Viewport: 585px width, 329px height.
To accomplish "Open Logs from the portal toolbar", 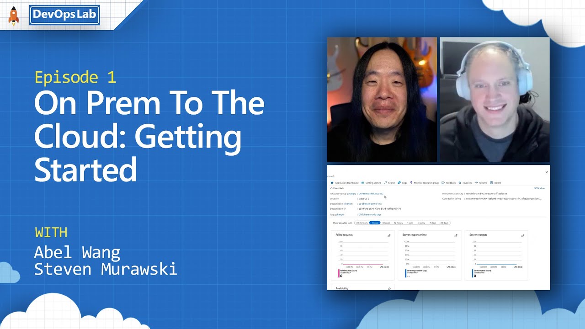I will tap(403, 183).
